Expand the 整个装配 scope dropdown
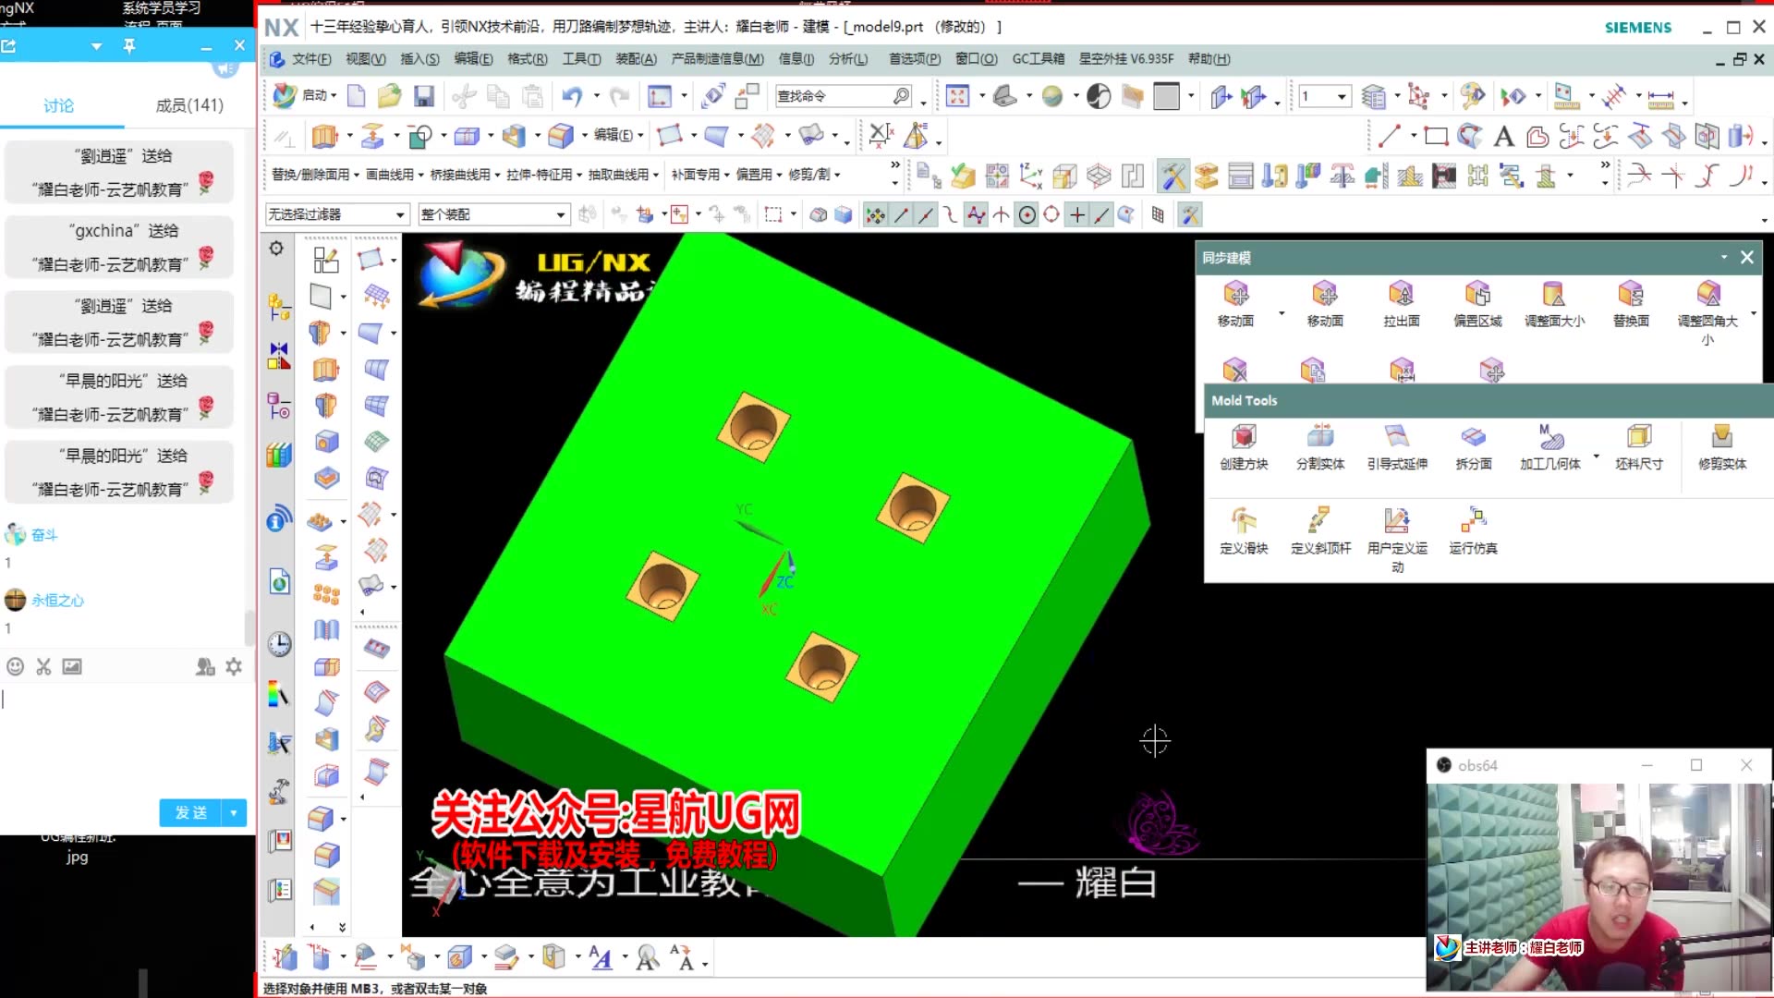 pos(560,214)
